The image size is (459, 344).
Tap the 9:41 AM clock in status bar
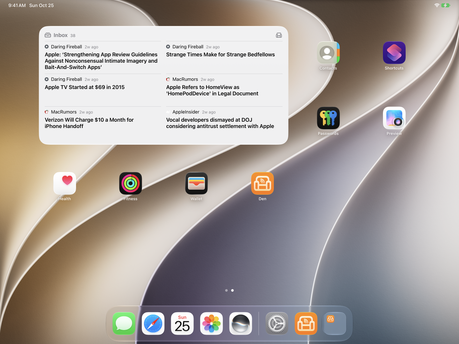coord(17,5)
